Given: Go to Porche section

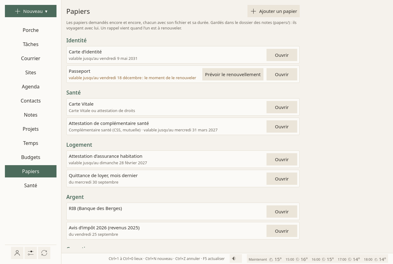Looking at the screenshot, I should (x=31, y=30).
